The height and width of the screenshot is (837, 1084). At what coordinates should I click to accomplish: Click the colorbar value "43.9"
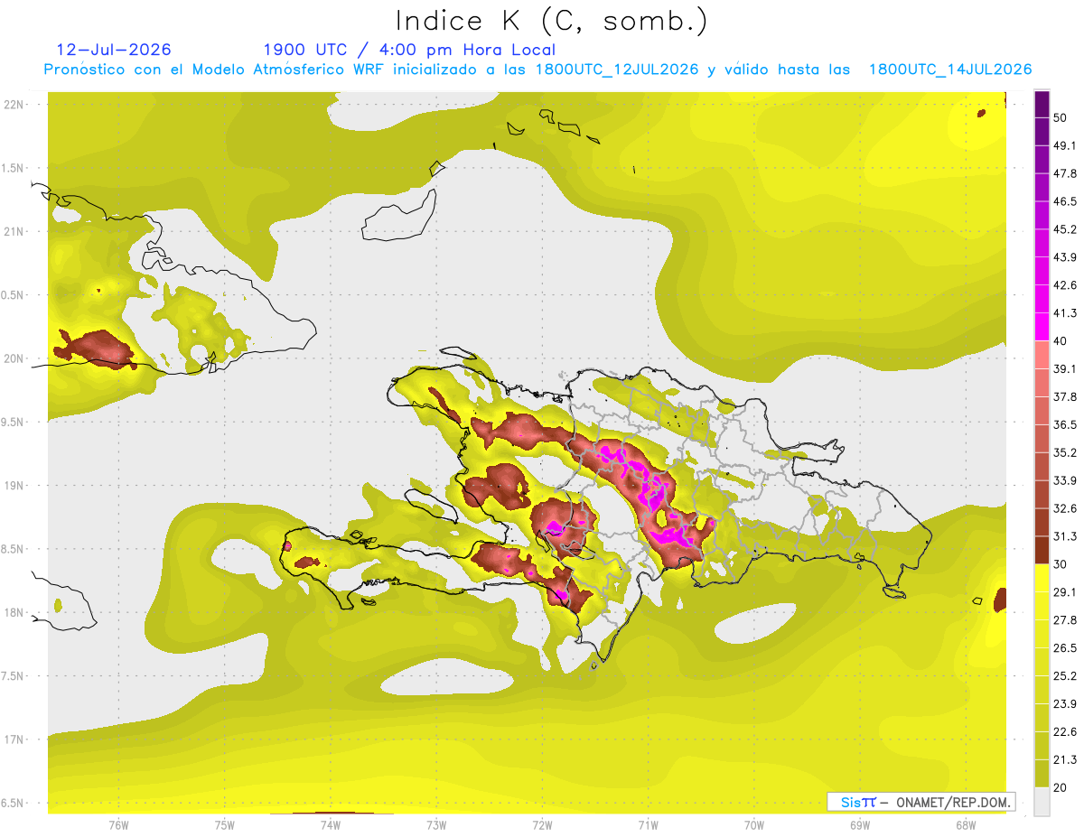(x=1065, y=257)
